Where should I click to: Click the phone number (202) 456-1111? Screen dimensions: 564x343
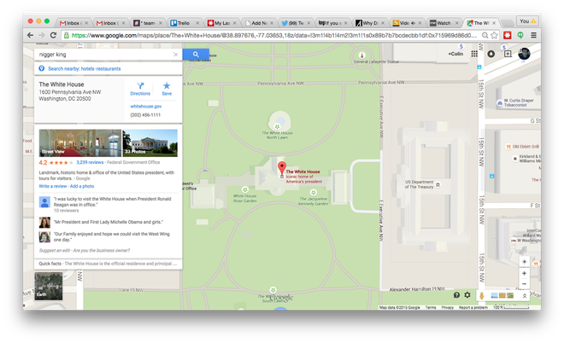(x=145, y=115)
